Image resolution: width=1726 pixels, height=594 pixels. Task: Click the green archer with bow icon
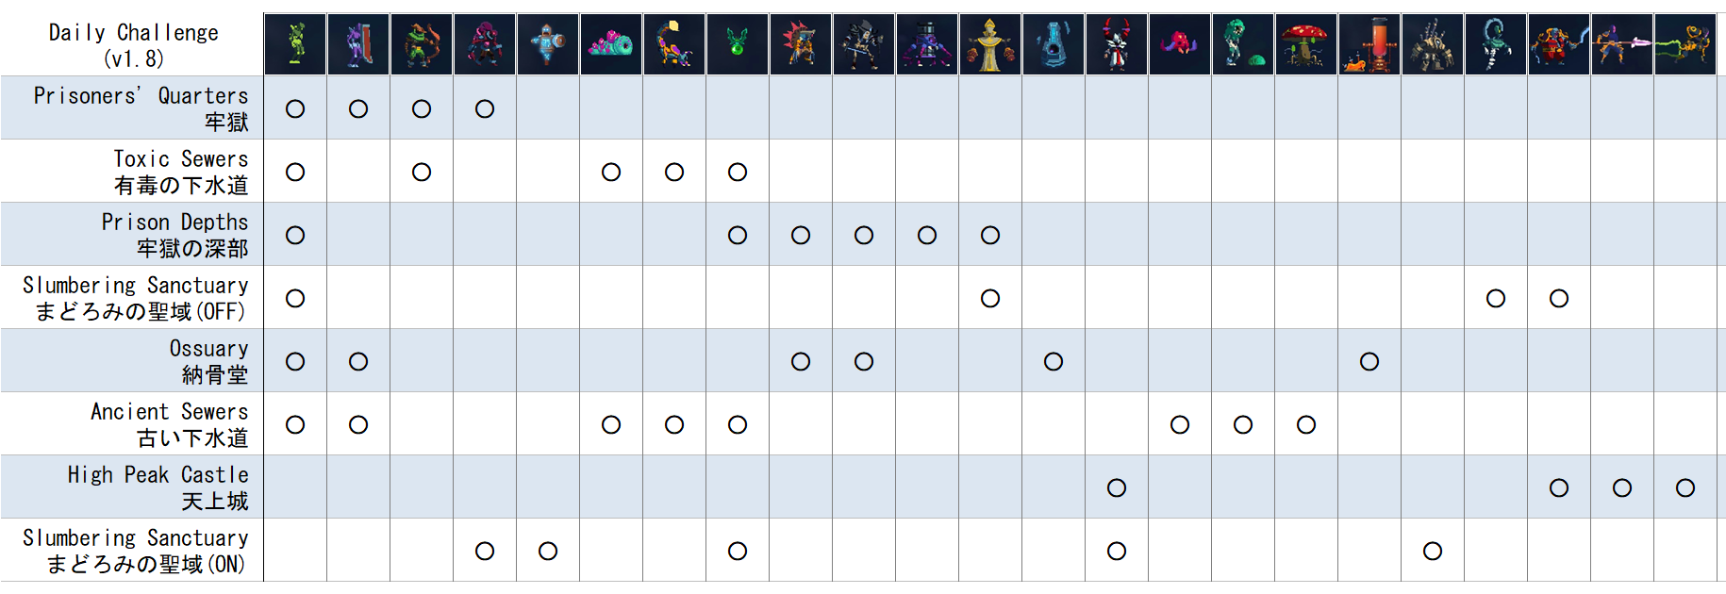pyautogui.click(x=422, y=44)
